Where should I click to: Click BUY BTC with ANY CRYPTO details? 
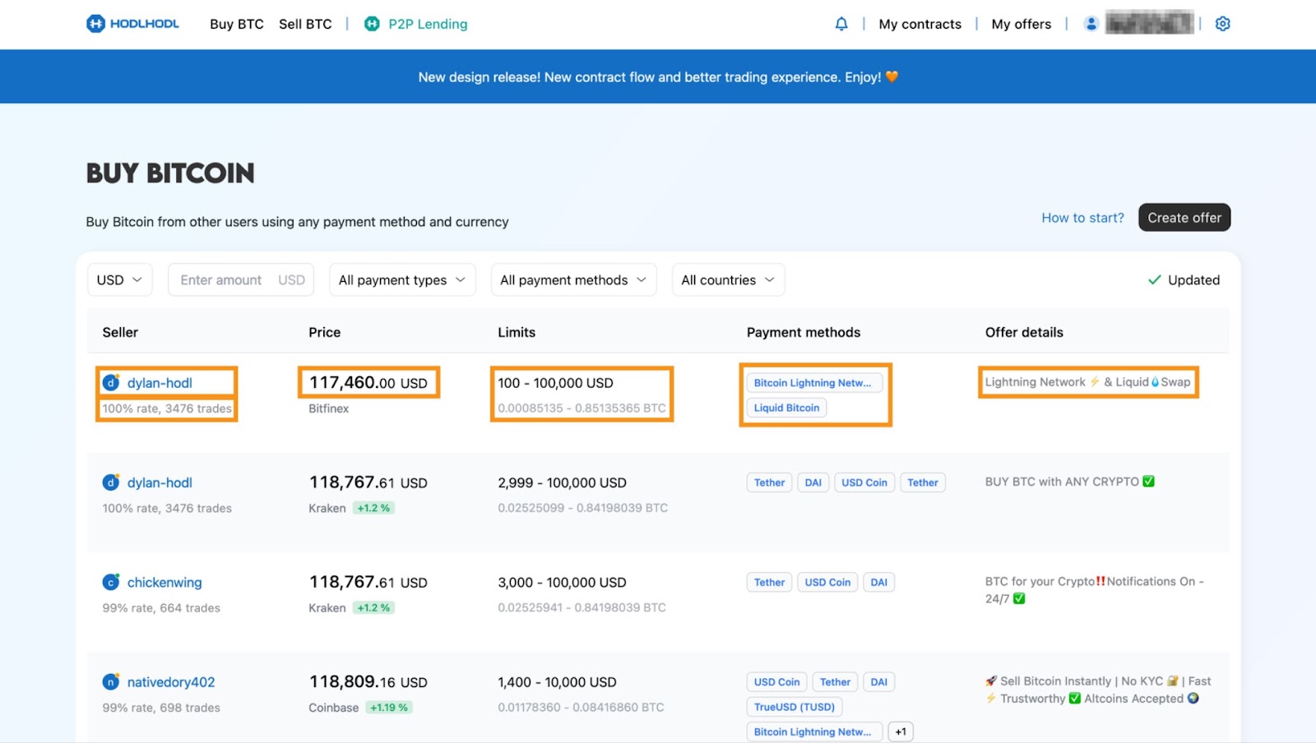(x=1070, y=482)
